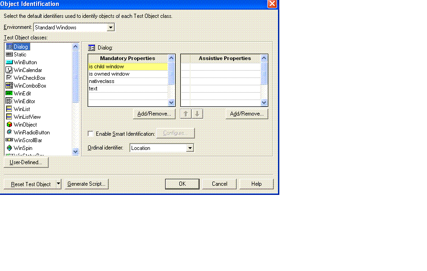The image size is (427, 271).
Task: Add/Remove assistive properties
Action: tap(247, 114)
